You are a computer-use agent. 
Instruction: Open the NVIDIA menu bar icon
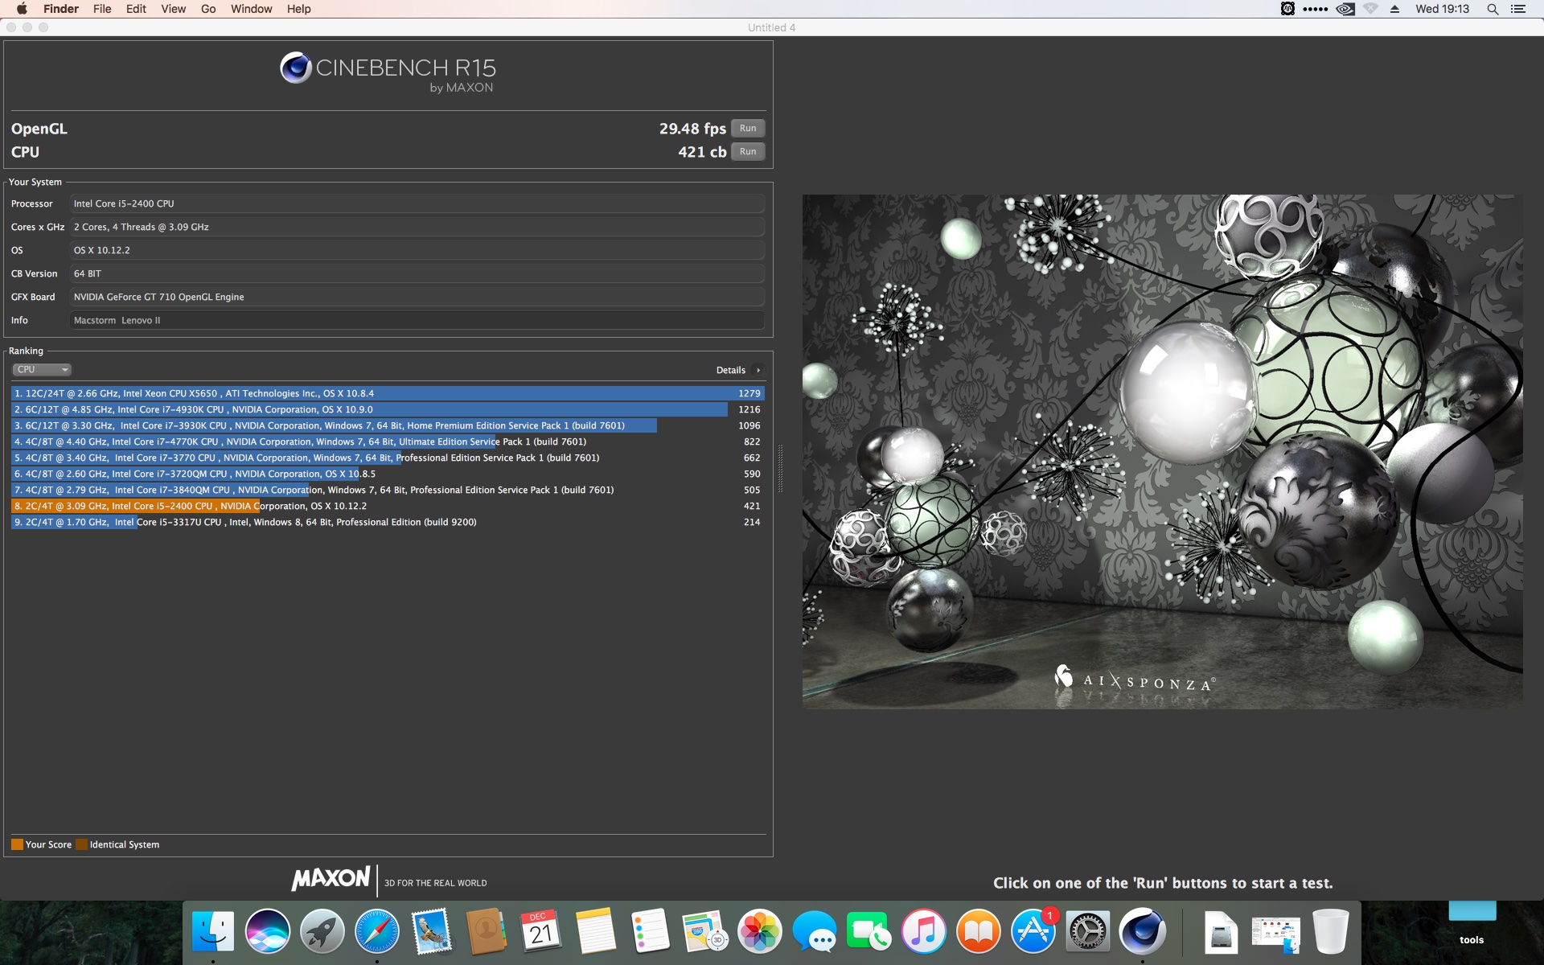click(1345, 9)
